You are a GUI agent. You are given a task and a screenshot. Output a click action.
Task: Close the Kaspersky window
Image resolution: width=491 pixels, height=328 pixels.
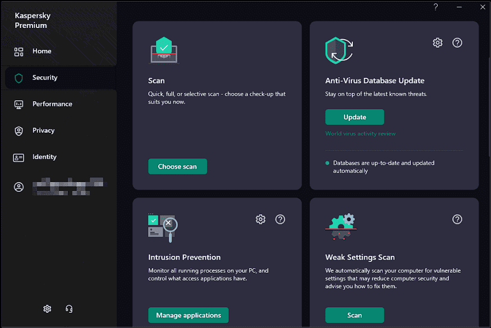[483, 7]
